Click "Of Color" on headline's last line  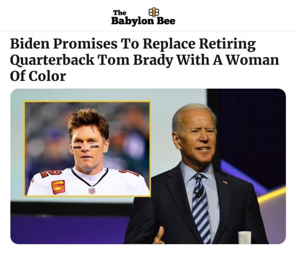(38, 76)
